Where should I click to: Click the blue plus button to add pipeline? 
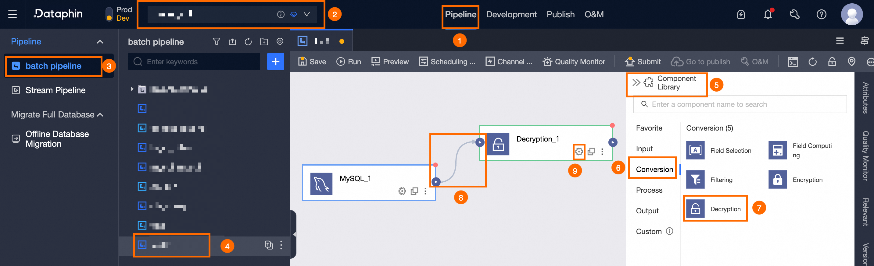click(275, 61)
